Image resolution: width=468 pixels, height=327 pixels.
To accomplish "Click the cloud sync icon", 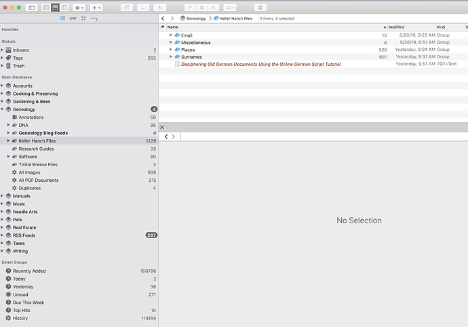I will click(260, 7).
